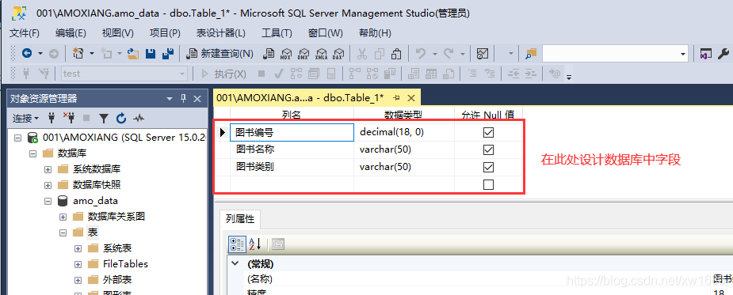Expand the FileTables folder

tap(78, 264)
